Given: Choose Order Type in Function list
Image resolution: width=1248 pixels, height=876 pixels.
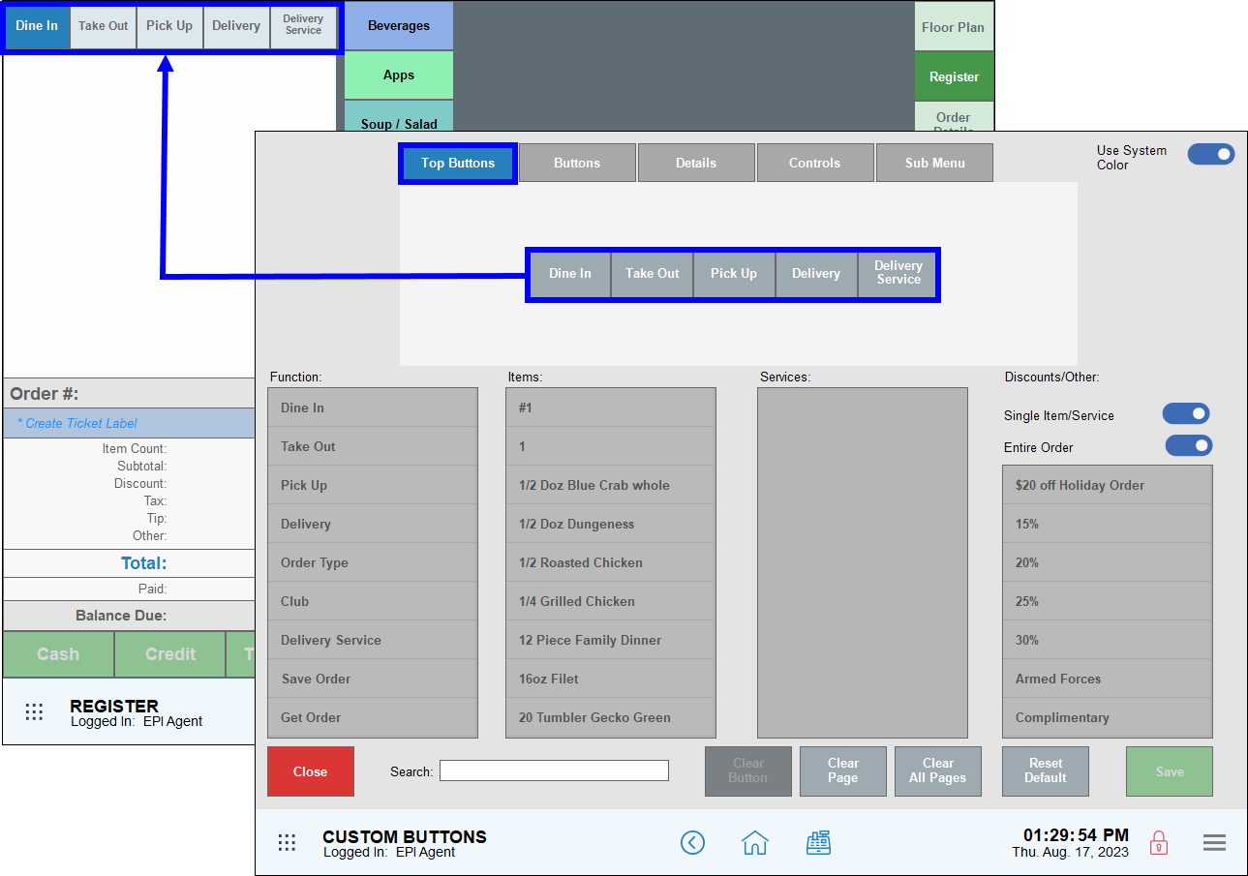Looking at the screenshot, I should pyautogui.click(x=373, y=562).
